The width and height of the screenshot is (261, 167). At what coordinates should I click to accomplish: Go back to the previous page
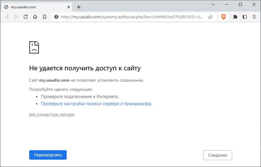7,17
